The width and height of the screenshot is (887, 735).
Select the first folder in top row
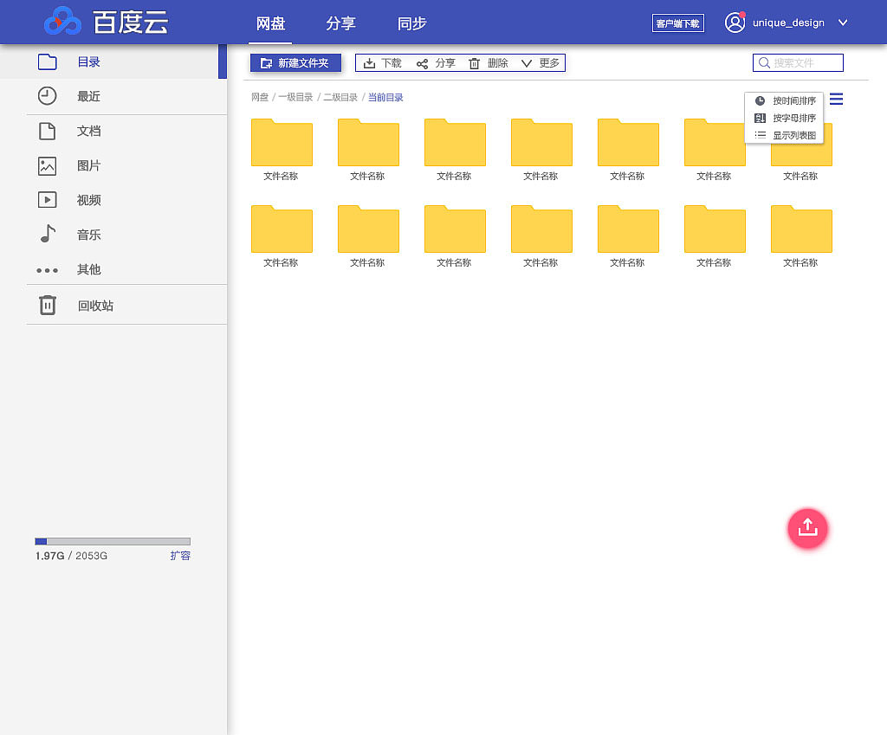click(x=282, y=143)
